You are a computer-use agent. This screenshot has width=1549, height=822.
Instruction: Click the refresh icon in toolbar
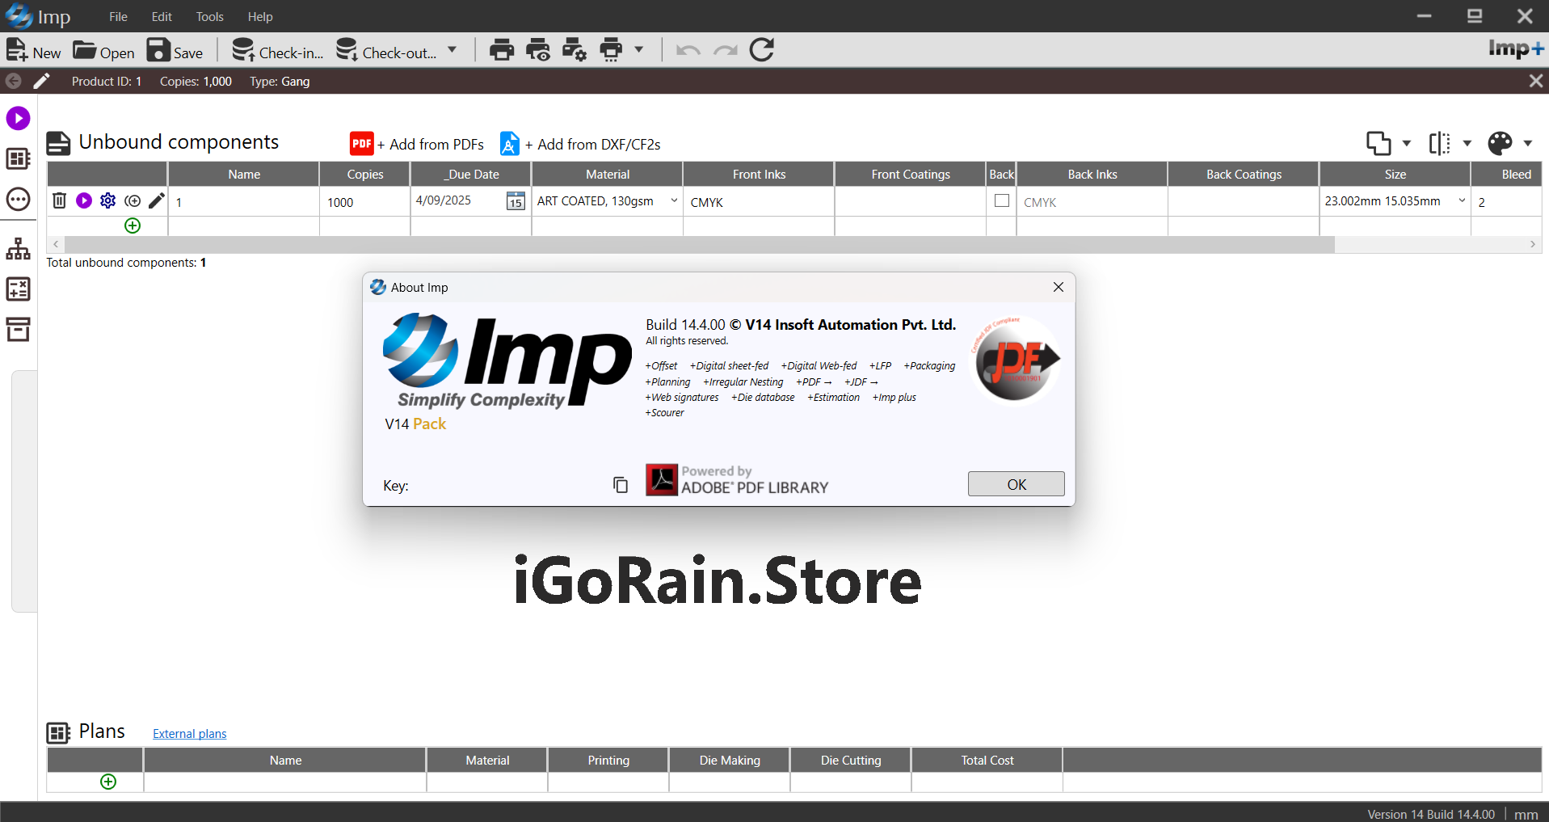coord(761,50)
